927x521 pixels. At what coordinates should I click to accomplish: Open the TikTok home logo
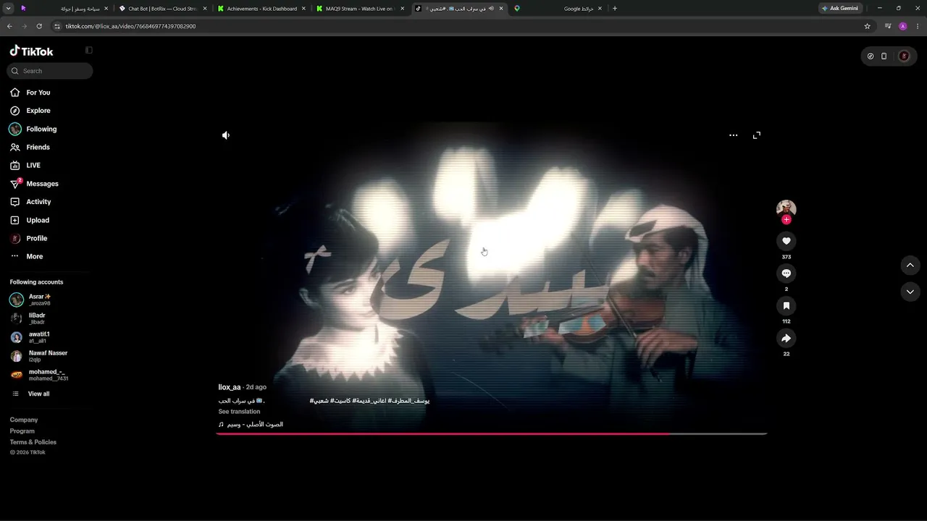[x=31, y=51]
